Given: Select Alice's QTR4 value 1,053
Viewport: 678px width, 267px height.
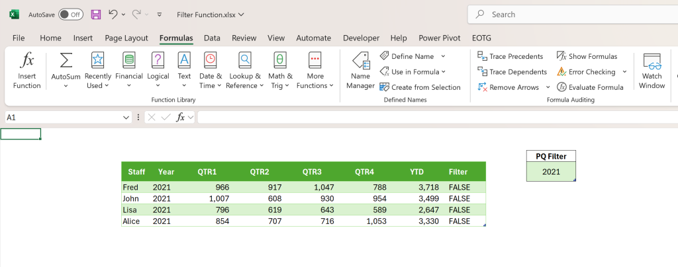Looking at the screenshot, I should click(x=364, y=221).
